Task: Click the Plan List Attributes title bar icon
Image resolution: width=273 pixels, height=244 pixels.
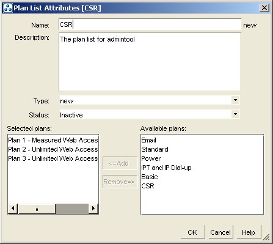Action: click(x=8, y=8)
